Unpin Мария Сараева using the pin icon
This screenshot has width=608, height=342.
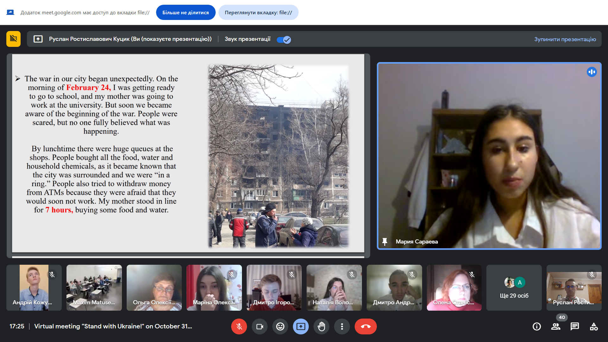[x=385, y=242]
